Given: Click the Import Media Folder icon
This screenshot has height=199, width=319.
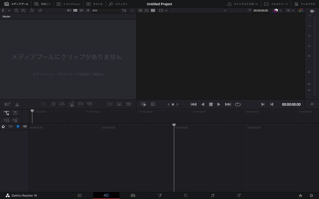Looking at the screenshot, I should 23,10.
